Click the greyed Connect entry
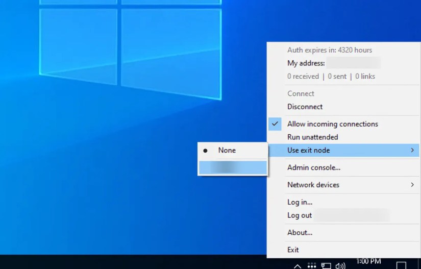The height and width of the screenshot is (269, 421). 343,94
